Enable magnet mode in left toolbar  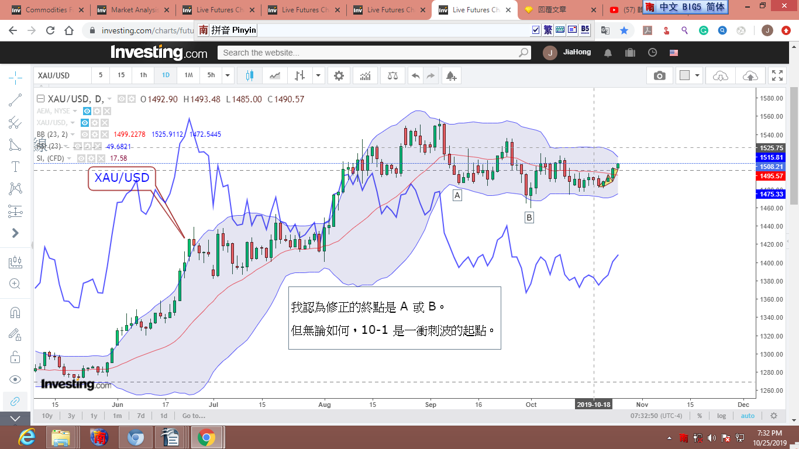tap(15, 312)
